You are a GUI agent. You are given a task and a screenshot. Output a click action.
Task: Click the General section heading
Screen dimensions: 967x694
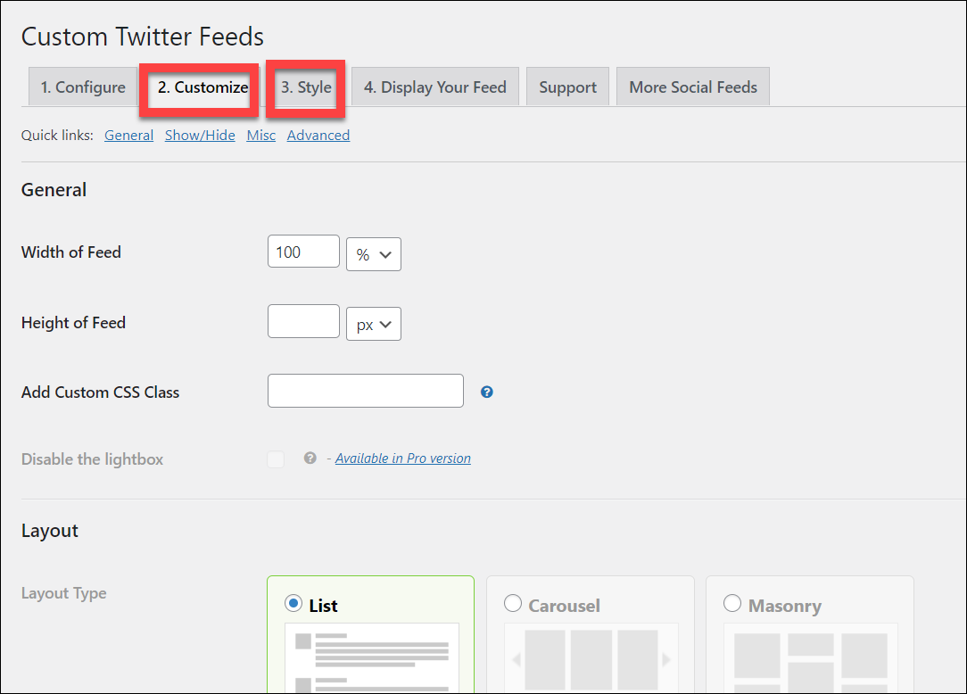(x=54, y=190)
